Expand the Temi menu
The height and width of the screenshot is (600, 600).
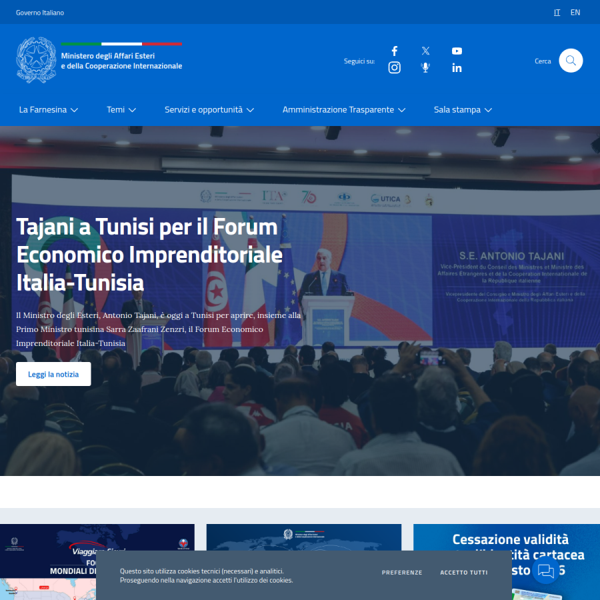point(121,110)
